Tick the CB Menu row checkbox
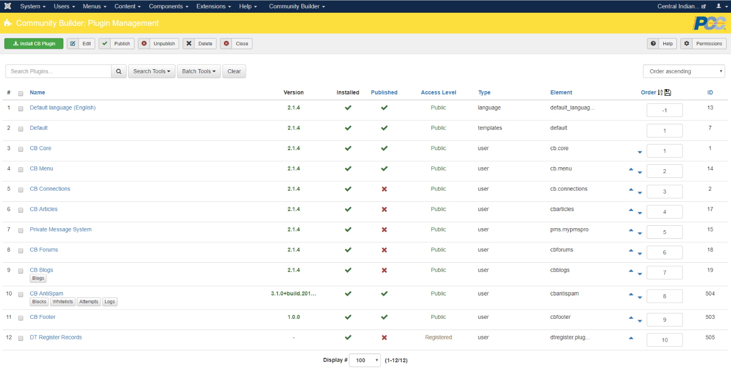The width and height of the screenshot is (731, 371). [20, 170]
